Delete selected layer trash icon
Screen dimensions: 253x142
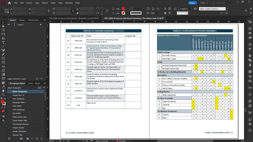click(42, 79)
